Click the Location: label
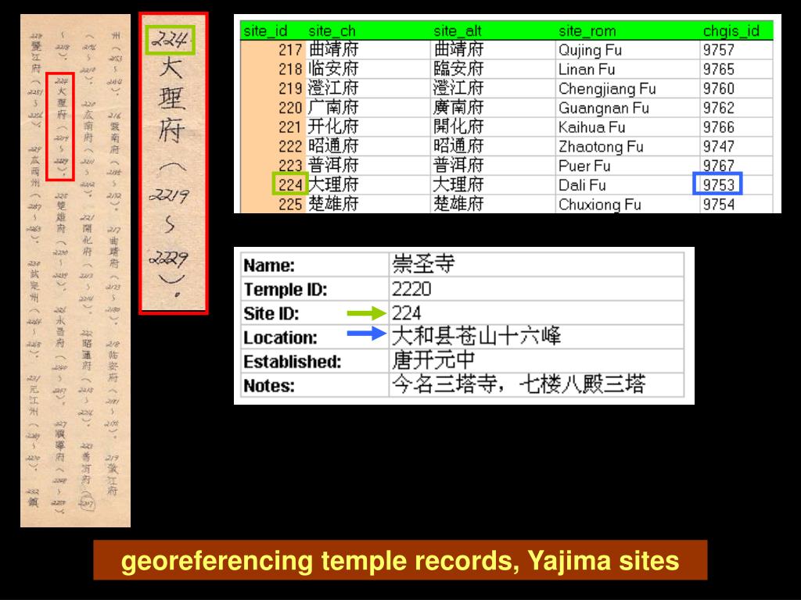Screen dimensions: 801x600 click(x=281, y=337)
